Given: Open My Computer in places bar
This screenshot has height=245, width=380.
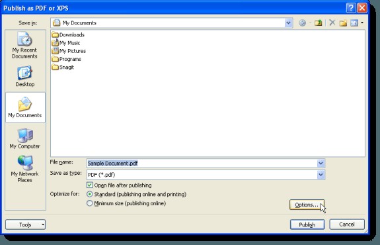Looking at the screenshot, I should click(x=24, y=138).
